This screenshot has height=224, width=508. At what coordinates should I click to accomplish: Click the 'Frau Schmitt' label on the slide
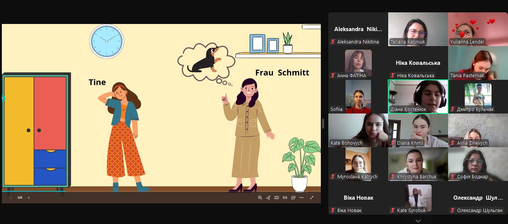pos(282,73)
